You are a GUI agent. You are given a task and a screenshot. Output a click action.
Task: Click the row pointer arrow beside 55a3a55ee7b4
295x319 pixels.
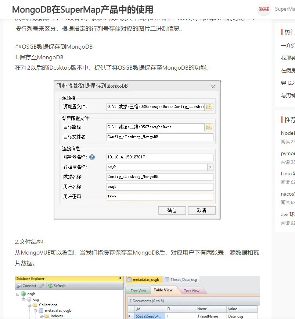[129, 316]
